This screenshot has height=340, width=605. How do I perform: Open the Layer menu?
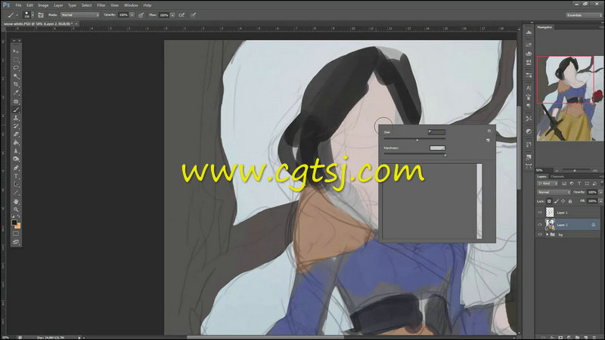[x=58, y=5]
